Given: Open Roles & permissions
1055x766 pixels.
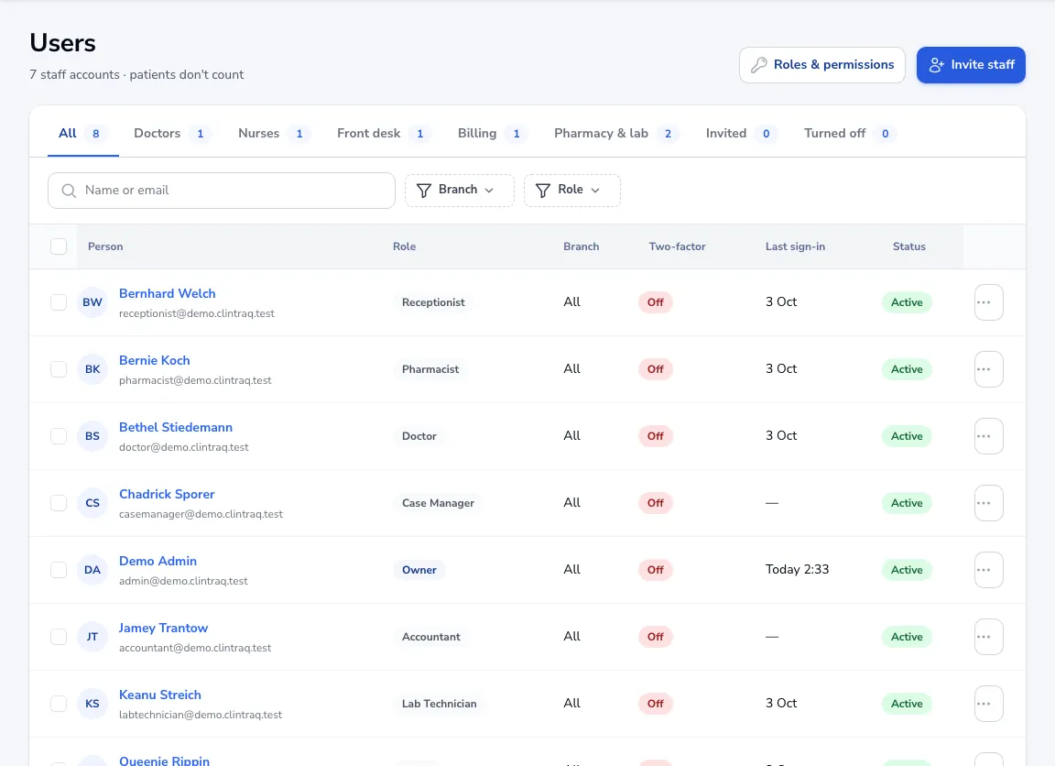Looking at the screenshot, I should tap(822, 65).
